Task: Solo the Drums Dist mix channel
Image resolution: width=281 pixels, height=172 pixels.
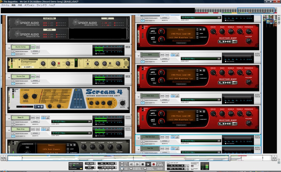Action: pos(38,77)
